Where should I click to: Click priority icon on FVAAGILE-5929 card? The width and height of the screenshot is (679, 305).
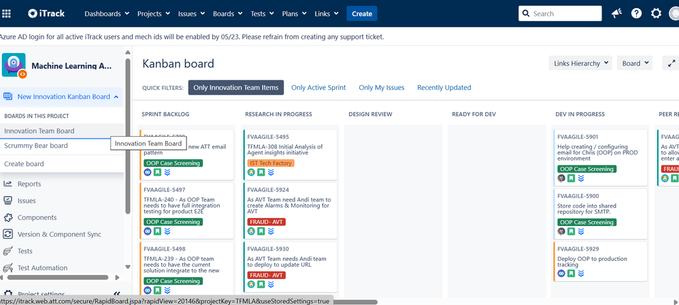[x=581, y=274]
